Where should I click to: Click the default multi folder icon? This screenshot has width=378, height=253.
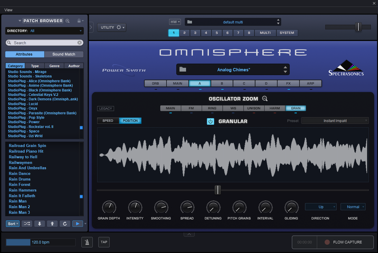tap(189, 22)
